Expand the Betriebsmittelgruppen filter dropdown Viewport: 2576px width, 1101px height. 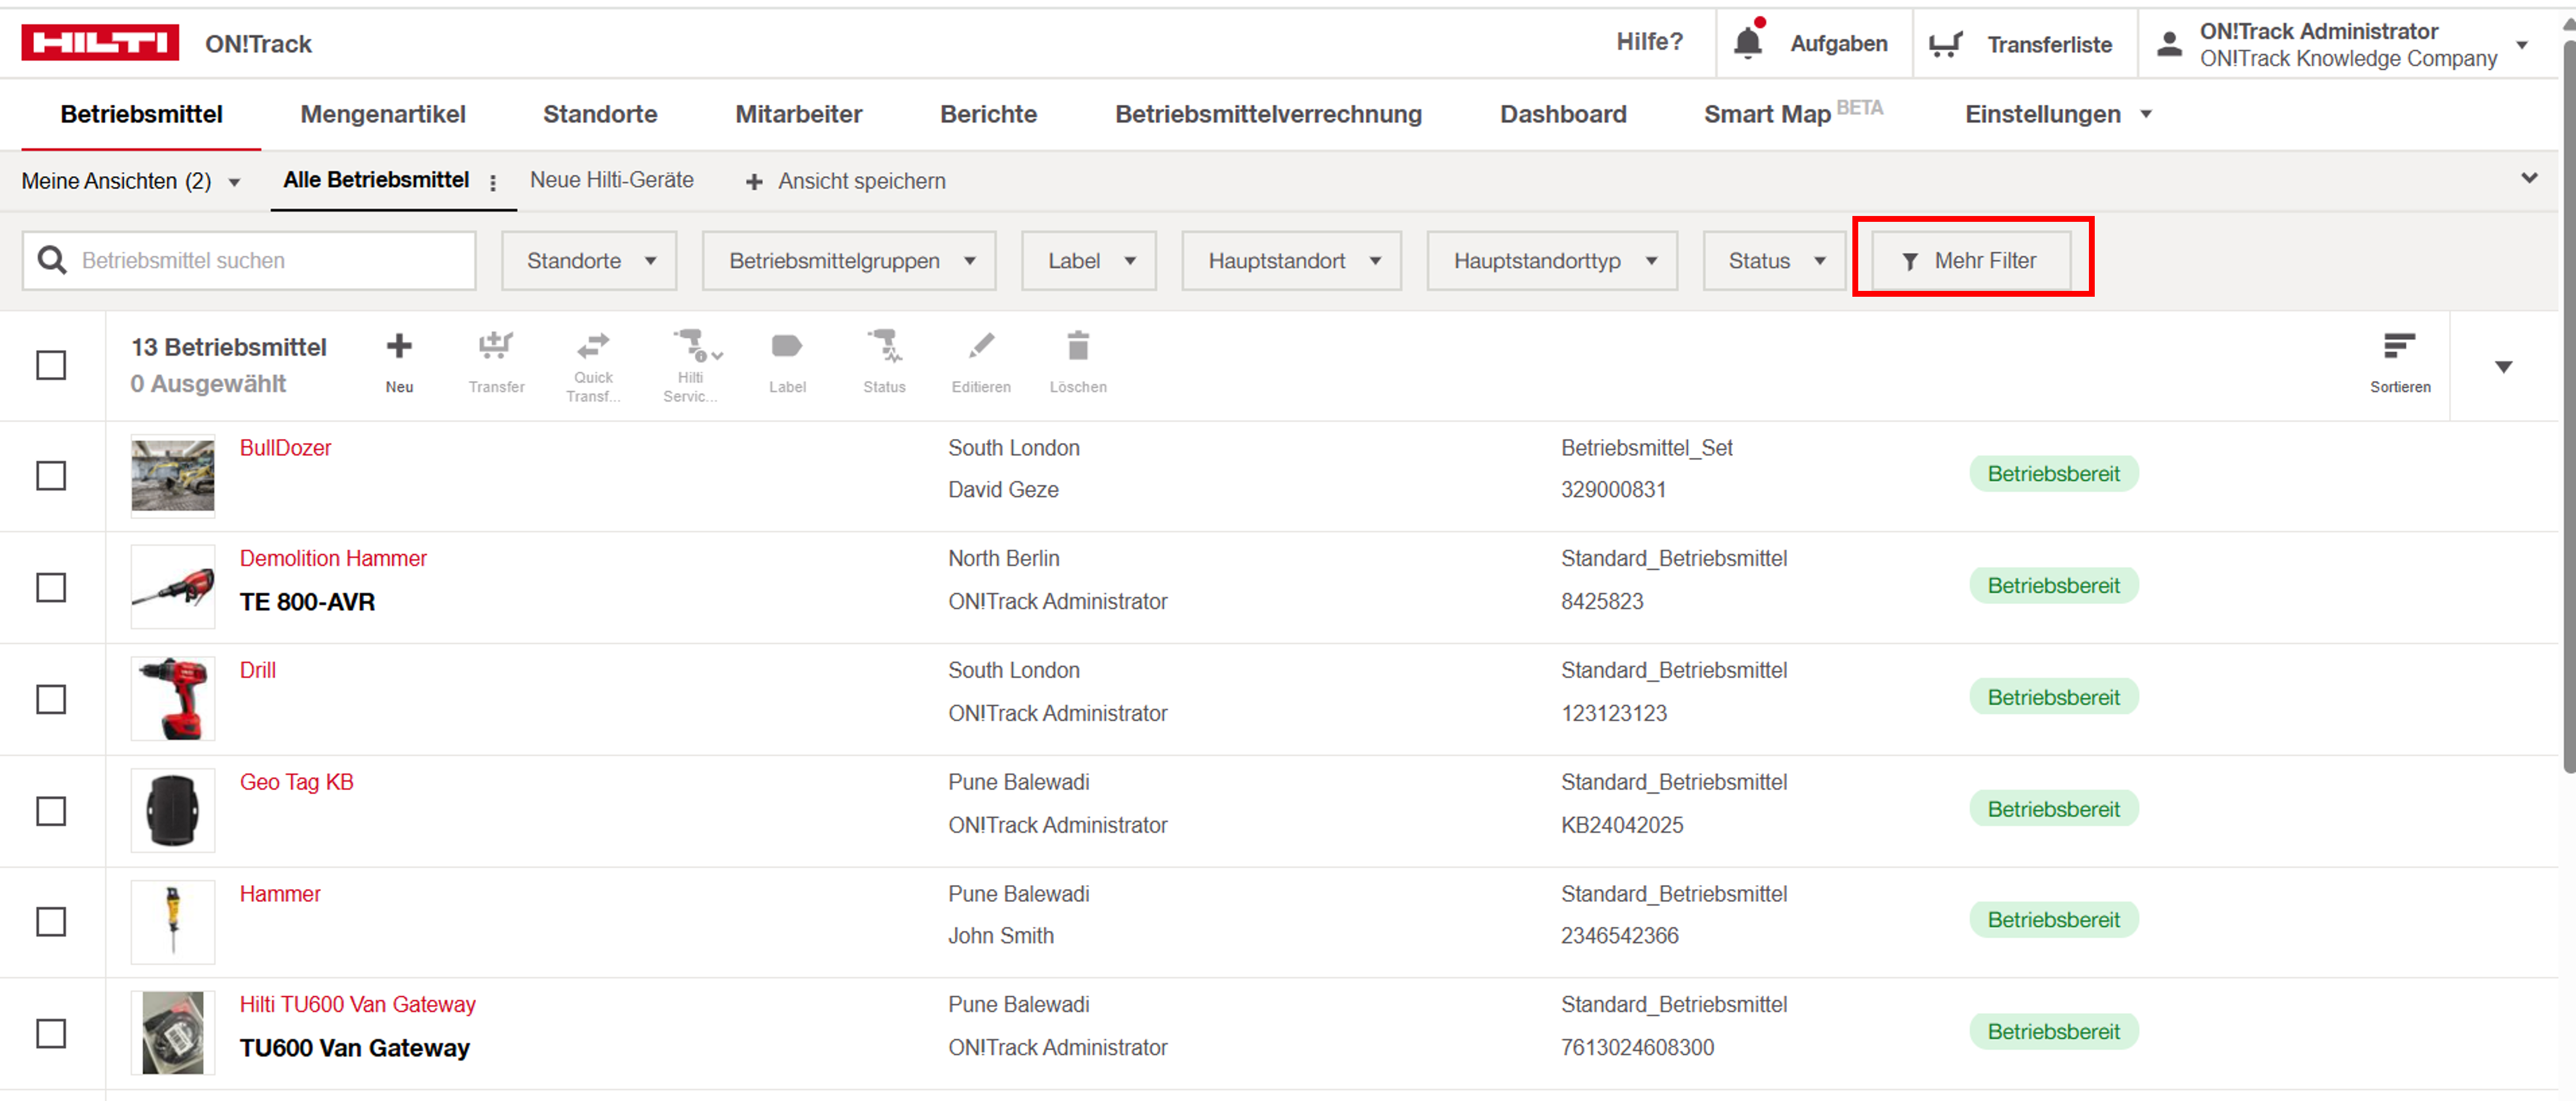(x=849, y=261)
